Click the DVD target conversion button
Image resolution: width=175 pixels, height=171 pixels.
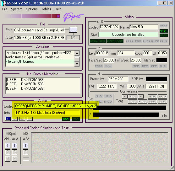(x=152, y=102)
